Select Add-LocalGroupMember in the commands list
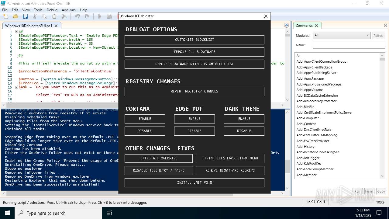Viewport: 389px width, 219px height. (x=315, y=169)
